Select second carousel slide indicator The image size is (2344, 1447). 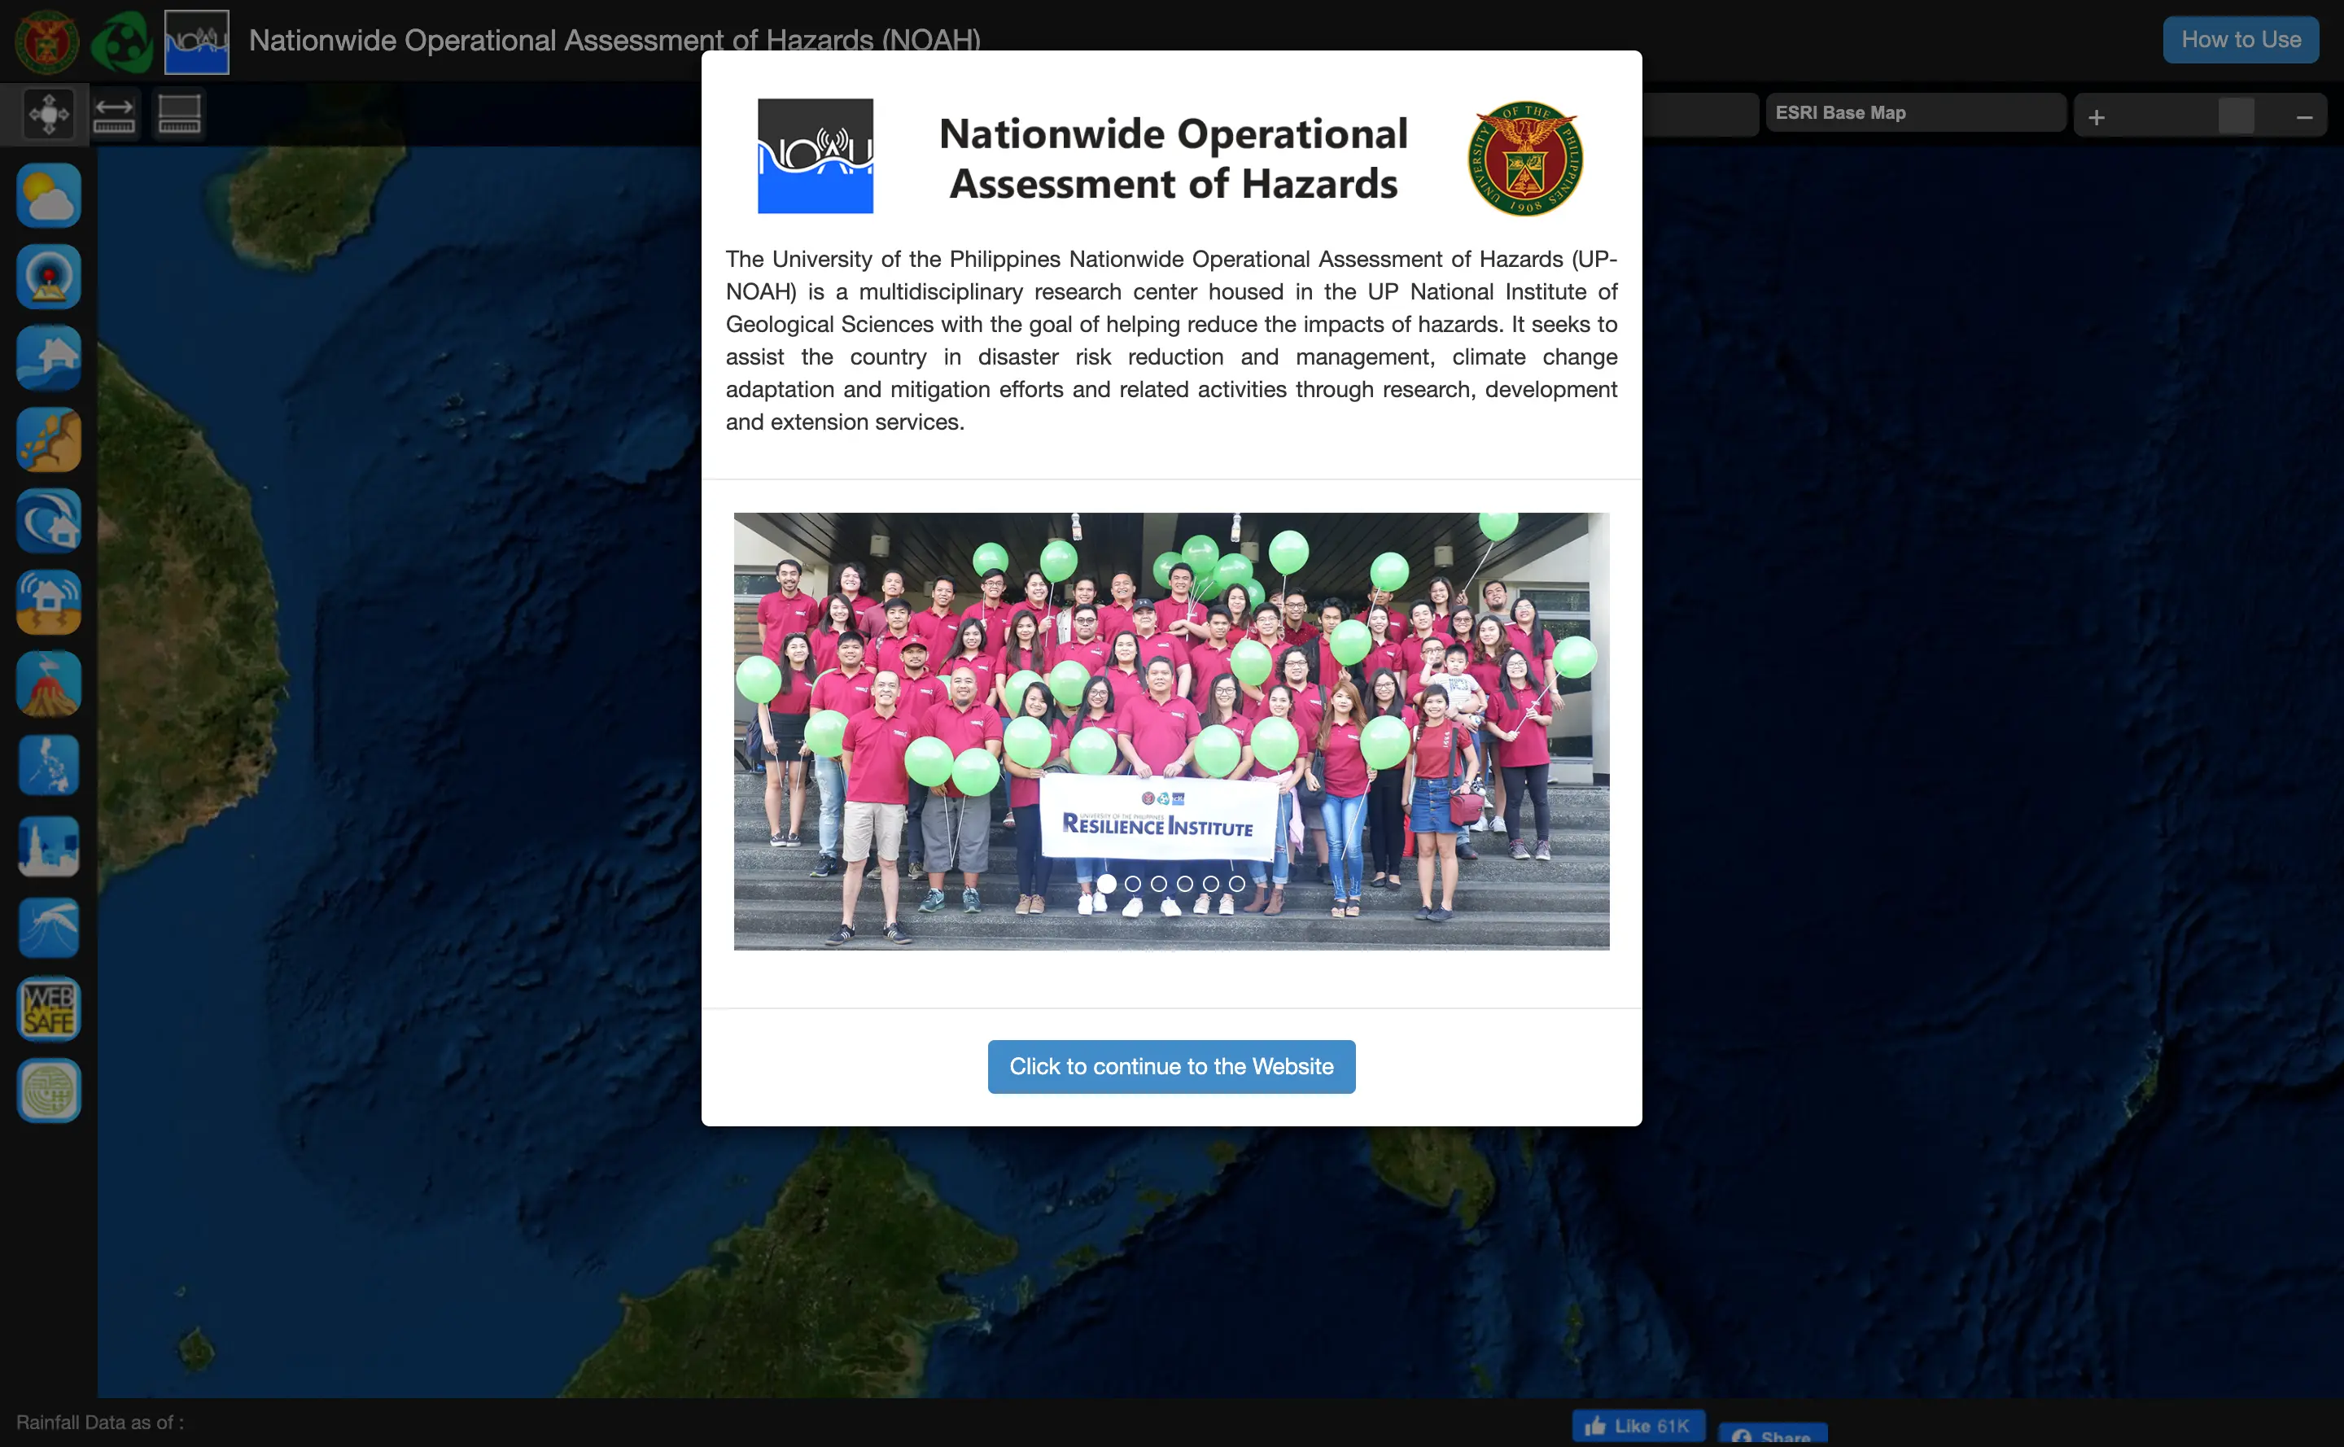click(1133, 883)
